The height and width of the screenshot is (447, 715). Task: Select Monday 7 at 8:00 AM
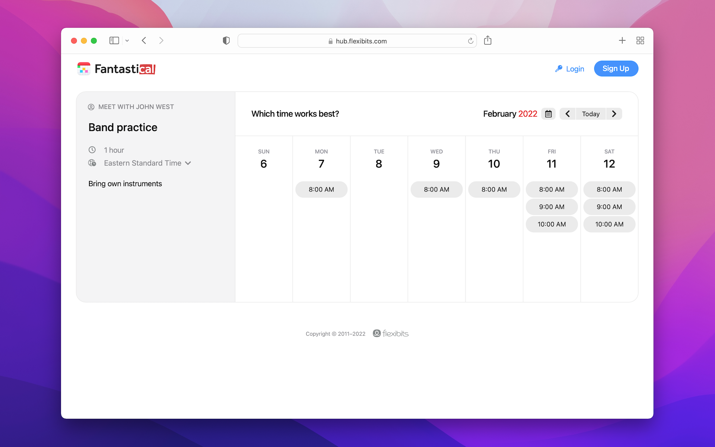(x=321, y=190)
